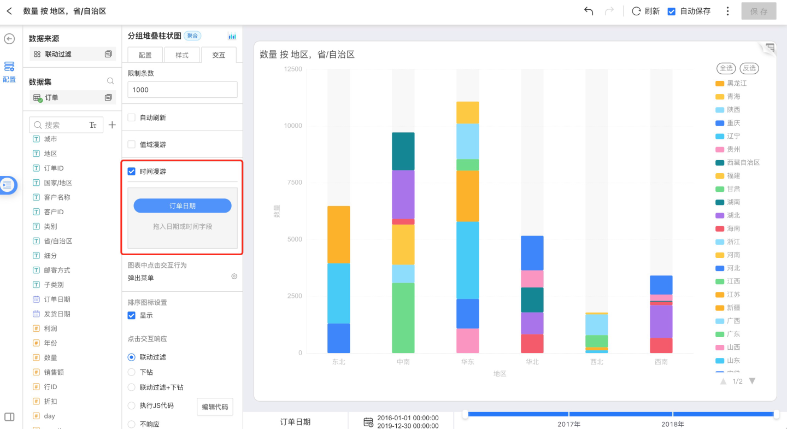The image size is (787, 429).
Task: Click the 限制条数 input field
Action: click(x=183, y=90)
